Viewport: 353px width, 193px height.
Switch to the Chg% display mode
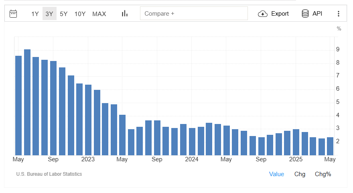pyautogui.click(x=323, y=174)
